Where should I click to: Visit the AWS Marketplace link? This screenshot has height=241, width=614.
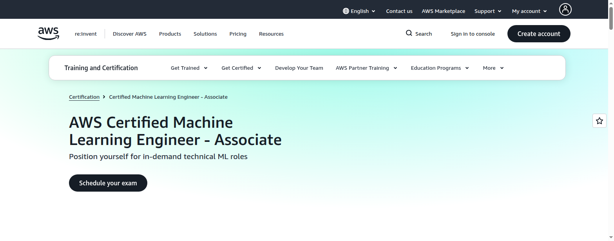[444, 11]
